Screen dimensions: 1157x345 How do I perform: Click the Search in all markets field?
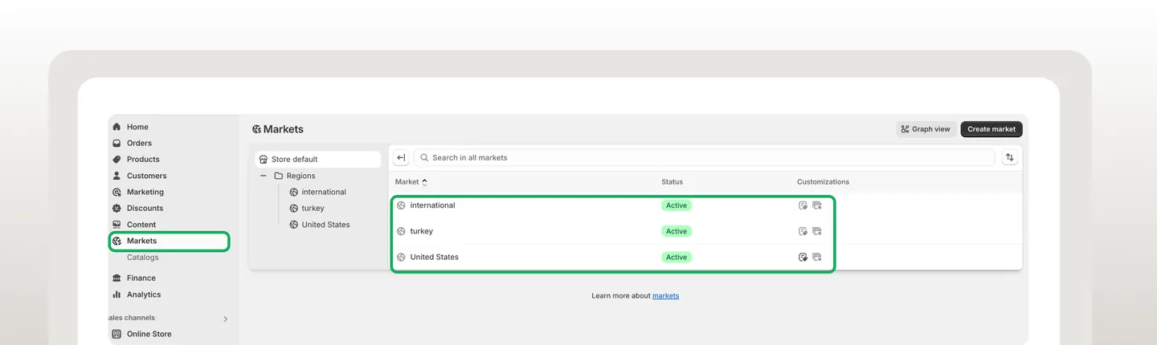click(704, 158)
